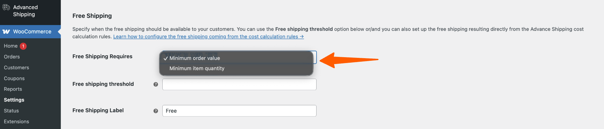Click the WooCommerce logo icon in sidebar
The height and width of the screenshot is (129, 604).
6,32
